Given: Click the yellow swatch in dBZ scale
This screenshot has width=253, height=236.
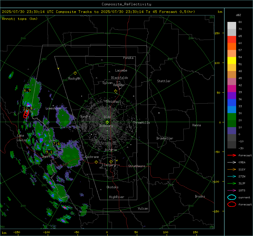Looking at the screenshot, I should pyautogui.click(x=232, y=61).
